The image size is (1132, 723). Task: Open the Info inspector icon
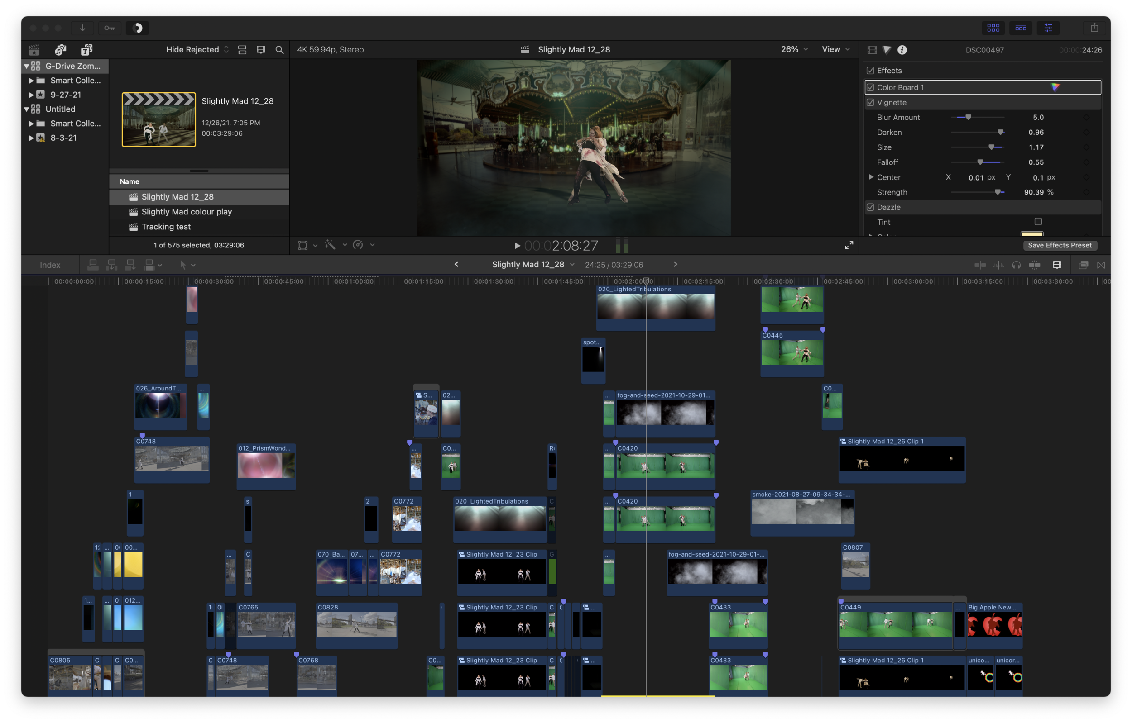(902, 50)
